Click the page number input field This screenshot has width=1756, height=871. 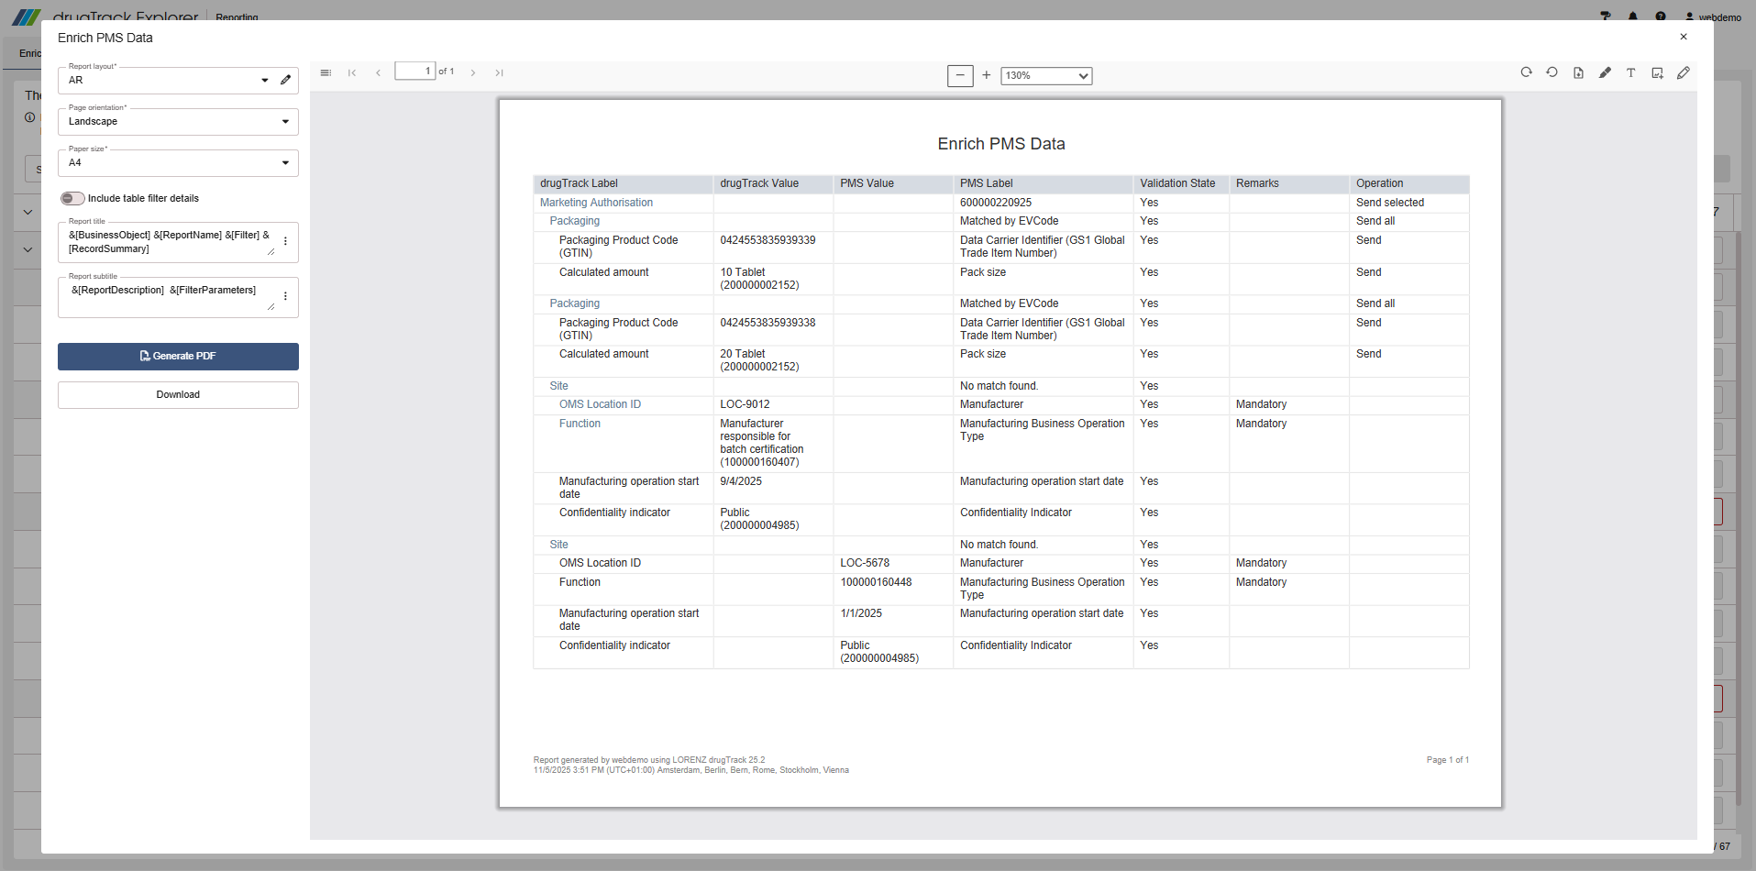(417, 71)
